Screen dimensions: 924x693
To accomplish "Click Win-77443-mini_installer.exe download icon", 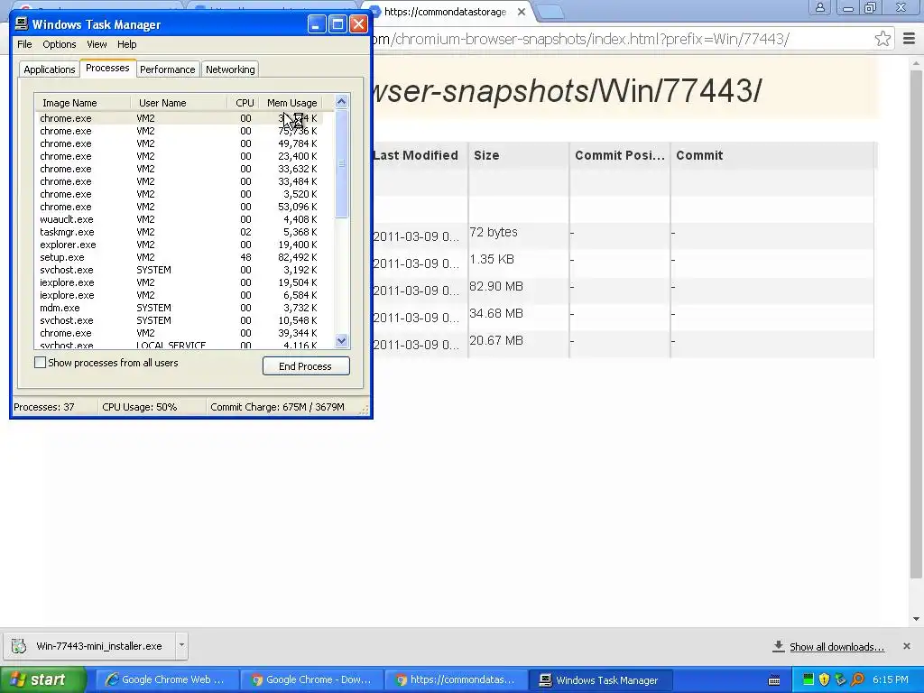I will point(19,646).
